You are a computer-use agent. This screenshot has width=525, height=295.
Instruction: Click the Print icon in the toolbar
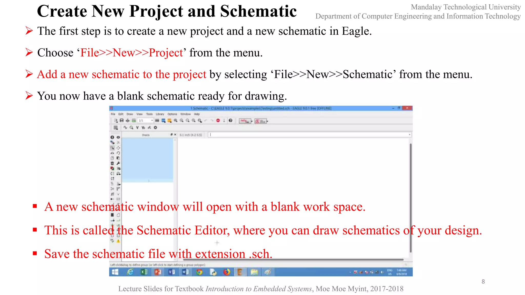pos(127,120)
